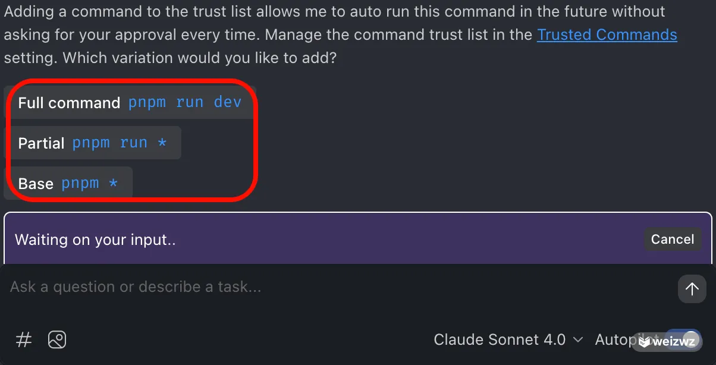Image resolution: width=716 pixels, height=365 pixels.
Task: Select the base variation pnpm *
Action: 68,183
